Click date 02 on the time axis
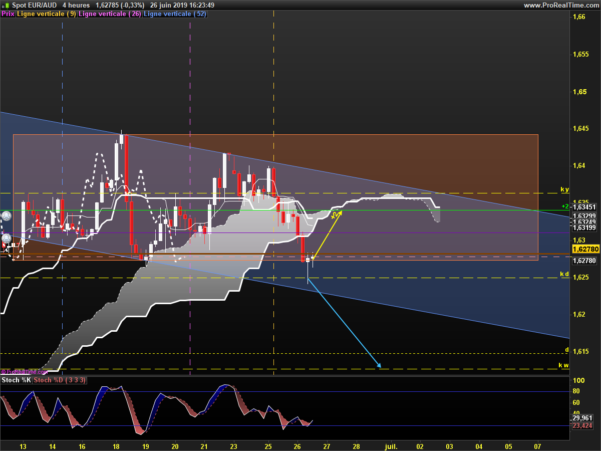 coord(420,445)
